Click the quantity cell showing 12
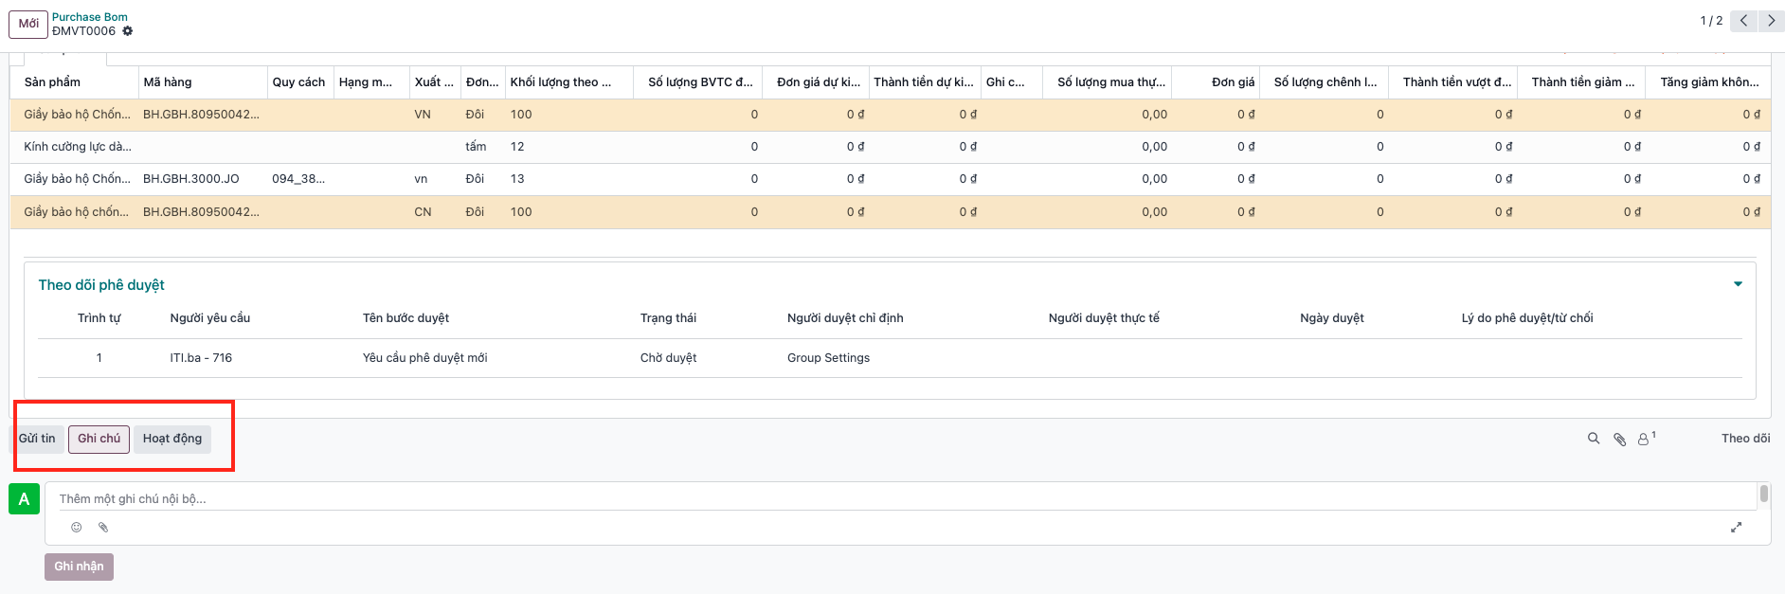The image size is (1785, 594). coord(517,147)
